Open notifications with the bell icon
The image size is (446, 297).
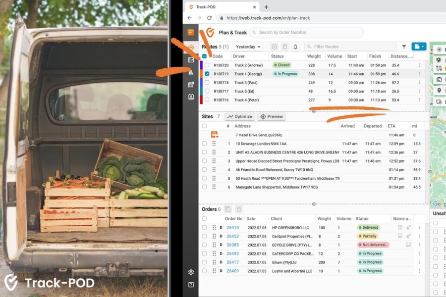(294, 47)
